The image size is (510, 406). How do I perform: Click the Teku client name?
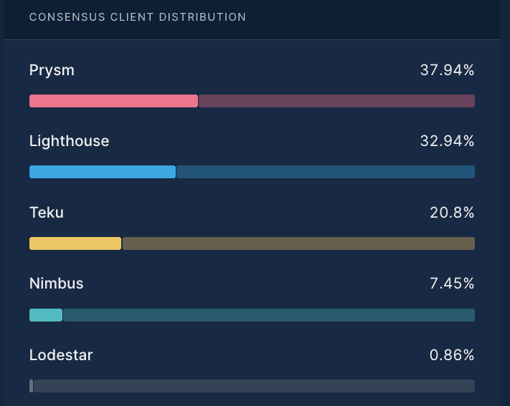coord(47,212)
